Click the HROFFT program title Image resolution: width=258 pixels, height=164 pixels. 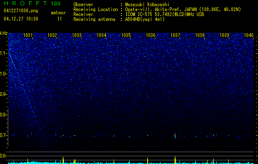25,3
